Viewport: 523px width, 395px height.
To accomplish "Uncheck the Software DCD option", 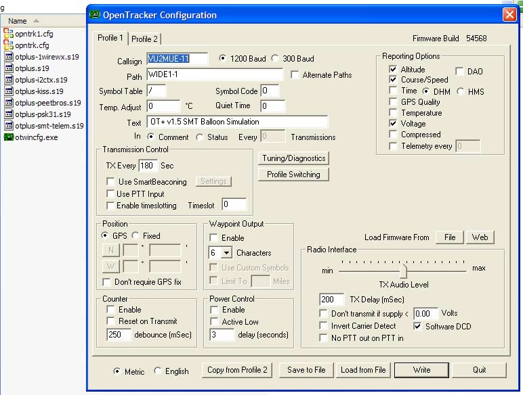I will (417, 326).
